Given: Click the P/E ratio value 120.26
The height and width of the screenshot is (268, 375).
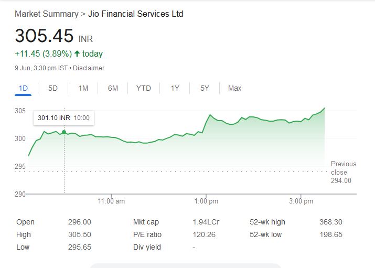Looking at the screenshot, I should coord(204,234).
